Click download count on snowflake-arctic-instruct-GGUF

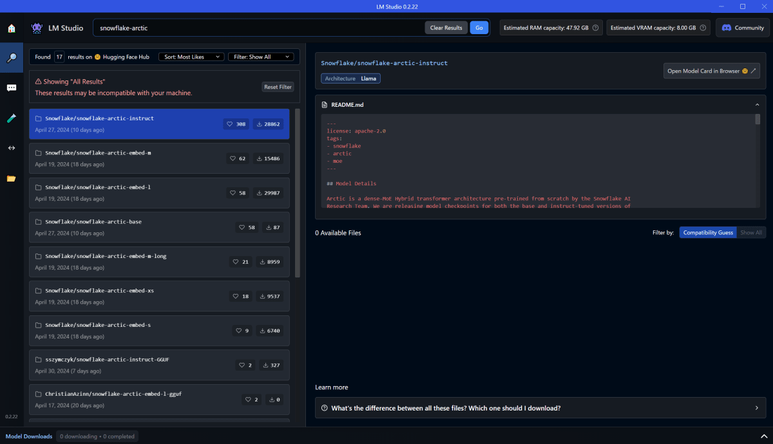pyautogui.click(x=271, y=365)
